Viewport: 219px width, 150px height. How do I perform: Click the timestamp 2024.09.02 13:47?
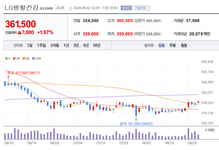point(87,8)
